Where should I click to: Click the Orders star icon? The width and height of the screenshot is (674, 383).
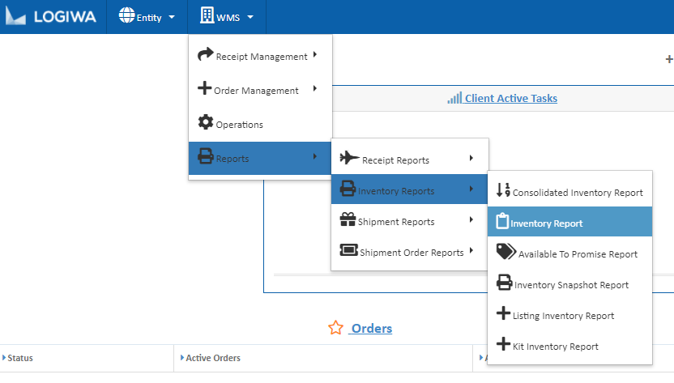coord(335,328)
